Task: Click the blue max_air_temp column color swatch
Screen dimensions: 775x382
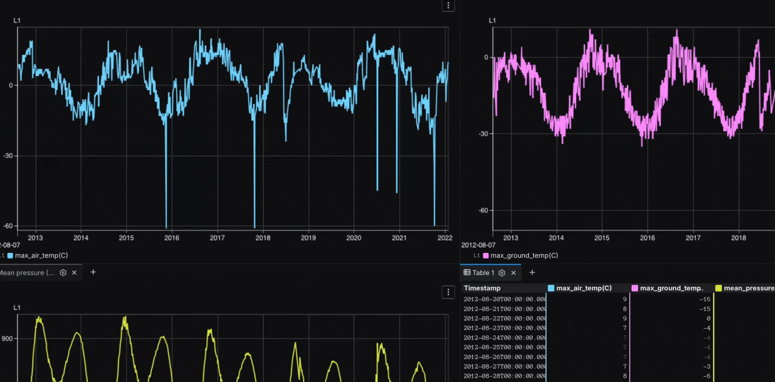Action: pyautogui.click(x=551, y=288)
